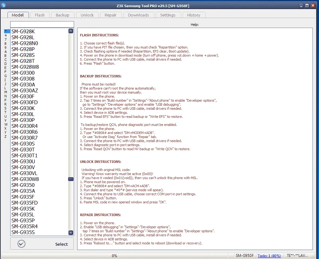The height and width of the screenshot is (259, 319).
Task: Click the model list scrollbar thumb
Action: 71,179
